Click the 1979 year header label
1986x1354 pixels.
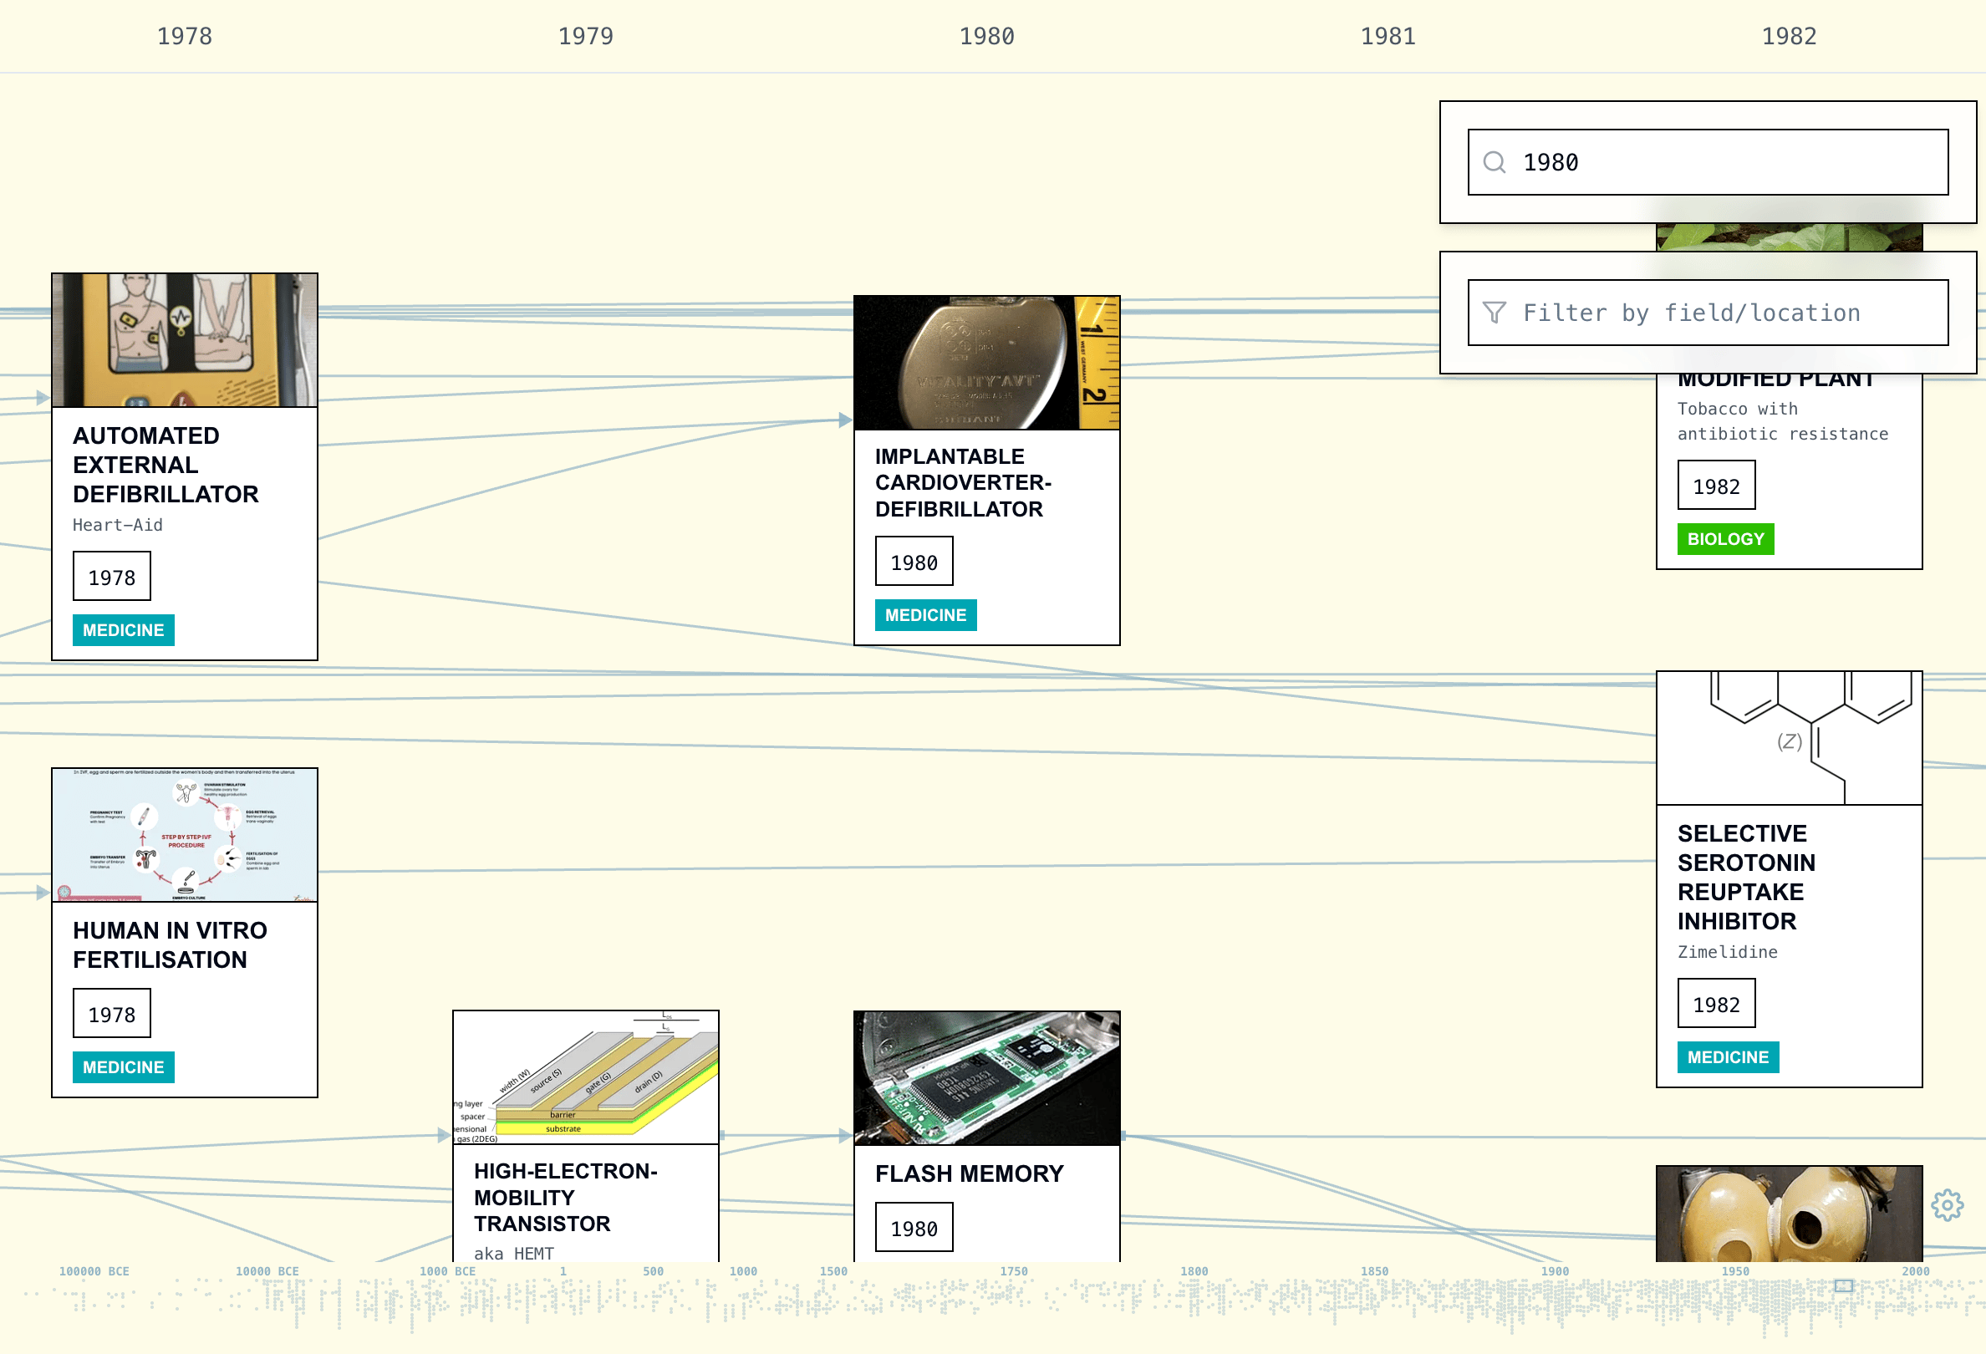585,36
